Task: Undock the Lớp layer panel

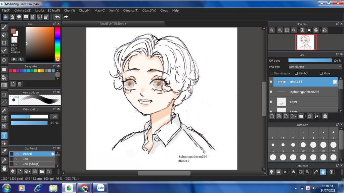Action: click(337, 54)
